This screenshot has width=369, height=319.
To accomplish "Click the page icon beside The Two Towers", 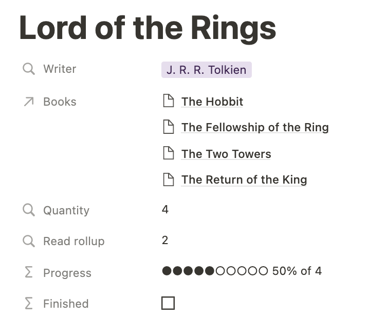I will coord(169,153).
